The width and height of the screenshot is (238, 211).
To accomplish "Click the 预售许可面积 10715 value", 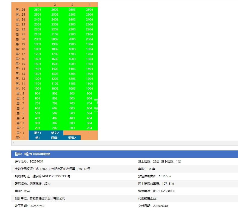I will click(165, 176).
